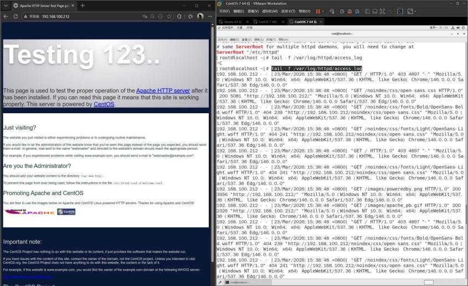Screen dimensions: 468x286
Task: Open a new browser tab
Action: click(83, 6)
